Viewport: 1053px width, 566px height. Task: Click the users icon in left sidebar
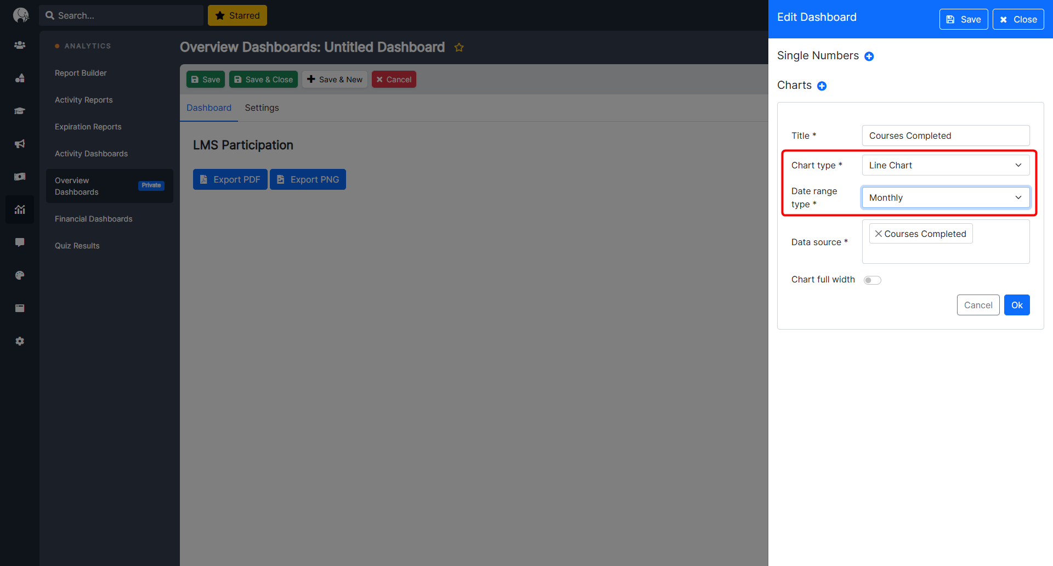[x=20, y=45]
